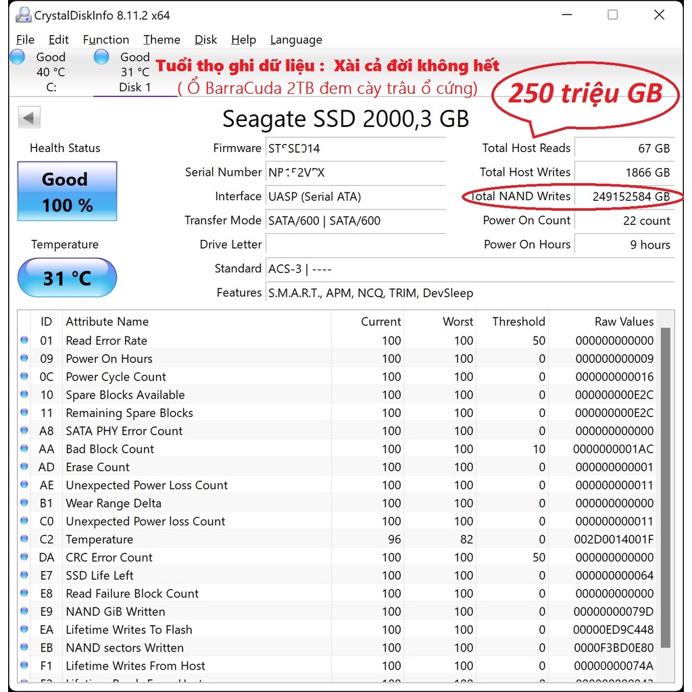Viewport: 692px width, 692px height.
Task: Click the Features S.M.A.R.T. field
Action: (470, 293)
